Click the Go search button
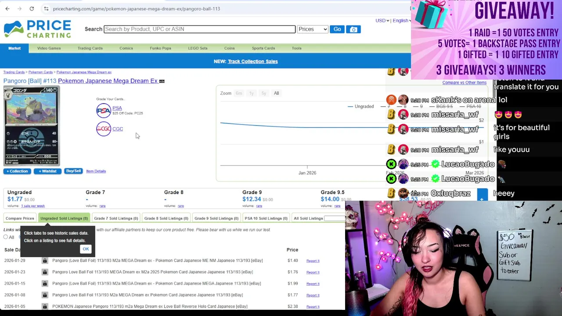The height and width of the screenshot is (316, 562). click(337, 29)
